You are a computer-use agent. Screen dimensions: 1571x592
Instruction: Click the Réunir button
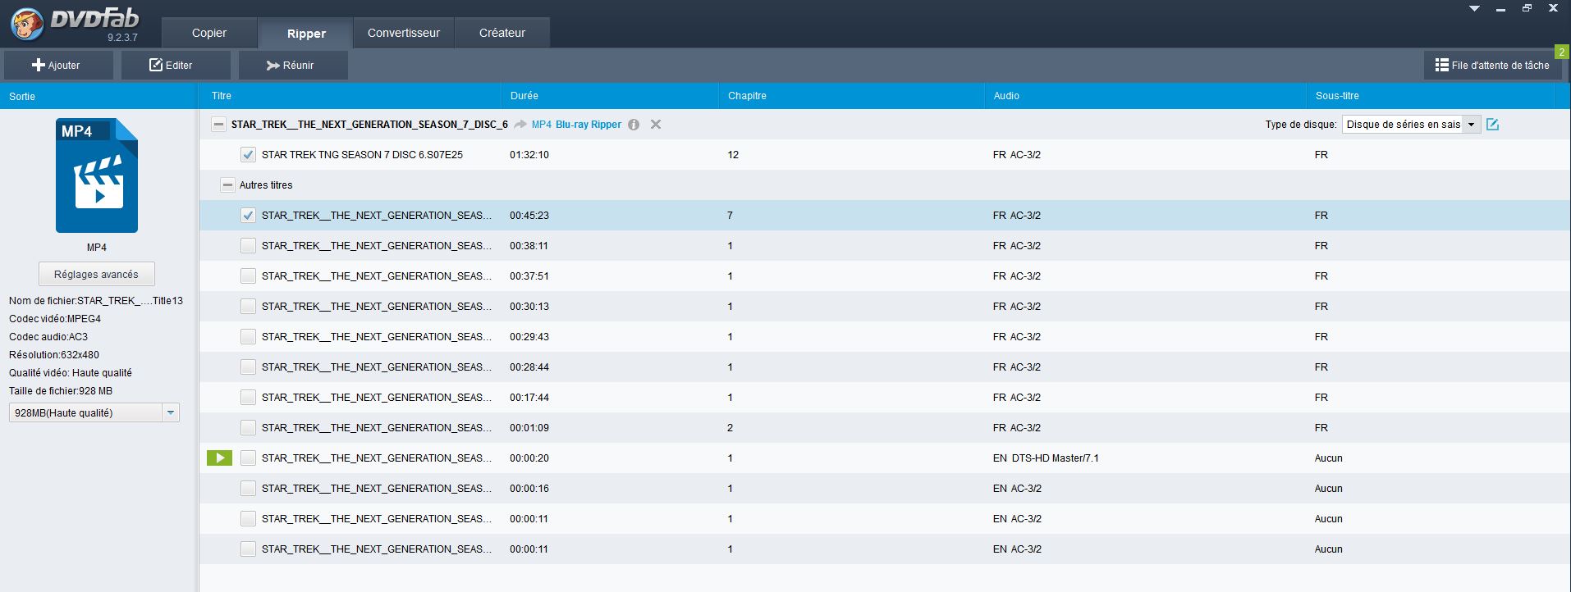click(x=293, y=66)
